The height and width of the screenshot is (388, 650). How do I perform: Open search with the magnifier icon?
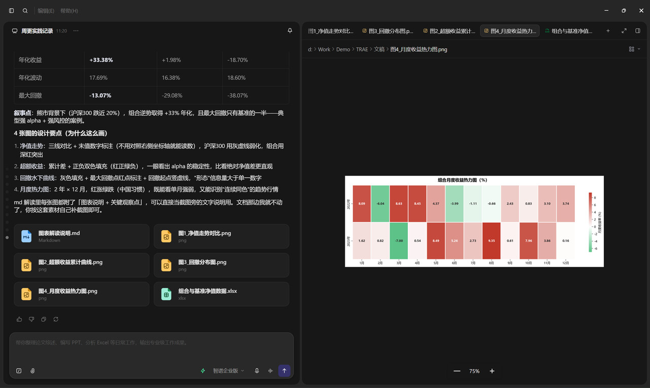[25, 11]
